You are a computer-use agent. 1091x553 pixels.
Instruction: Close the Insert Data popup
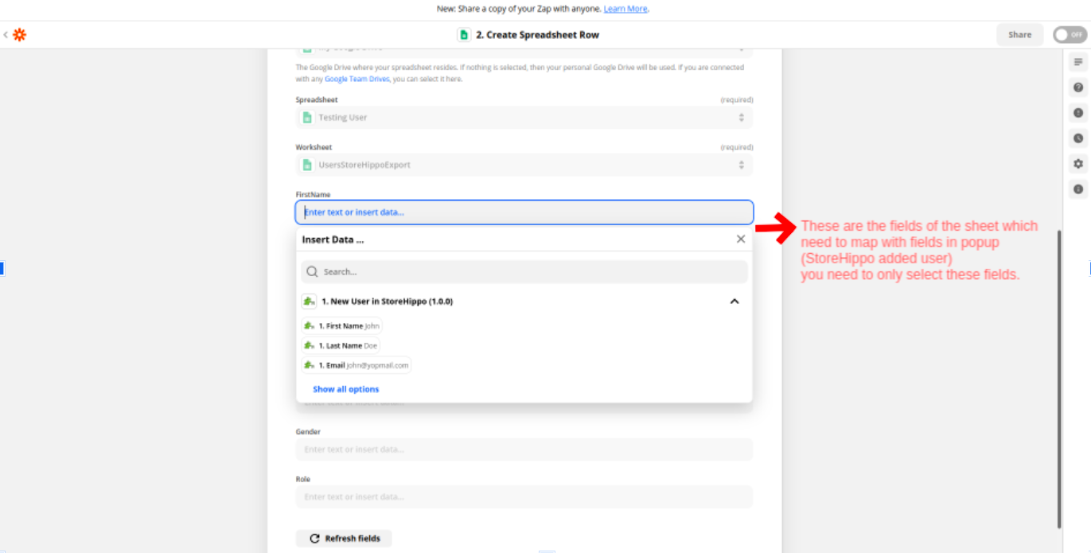coord(741,239)
